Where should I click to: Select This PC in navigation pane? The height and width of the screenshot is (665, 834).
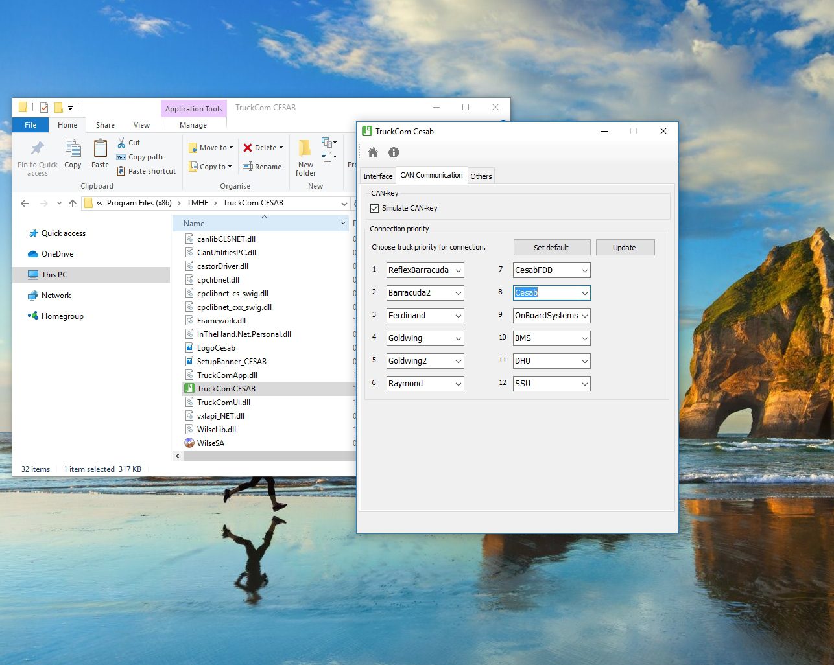tap(54, 275)
